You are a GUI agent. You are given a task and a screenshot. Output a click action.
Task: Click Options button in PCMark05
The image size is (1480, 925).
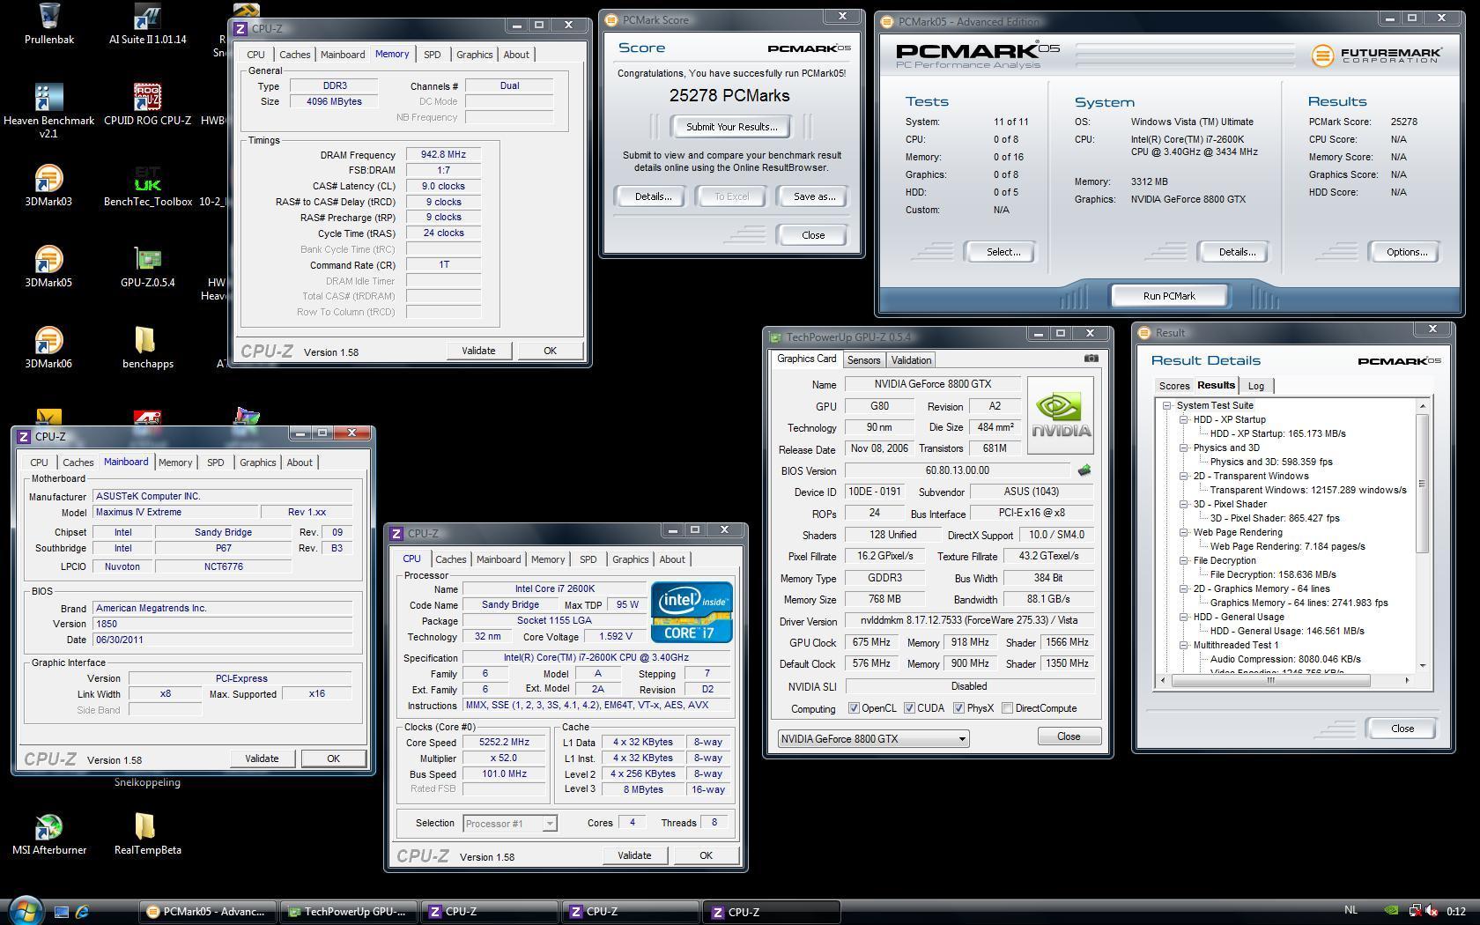pos(1406,252)
